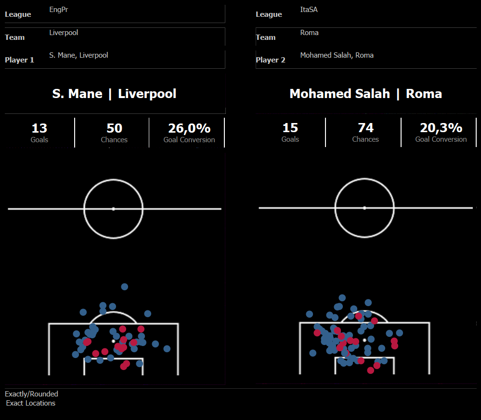Click the Mohamed Salah | Roma title

click(x=365, y=94)
